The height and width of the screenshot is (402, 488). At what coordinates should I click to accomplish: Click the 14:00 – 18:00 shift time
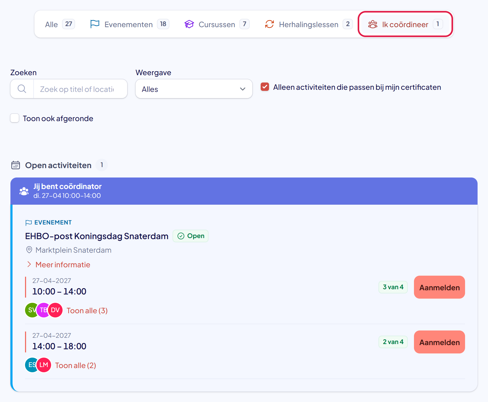(59, 346)
